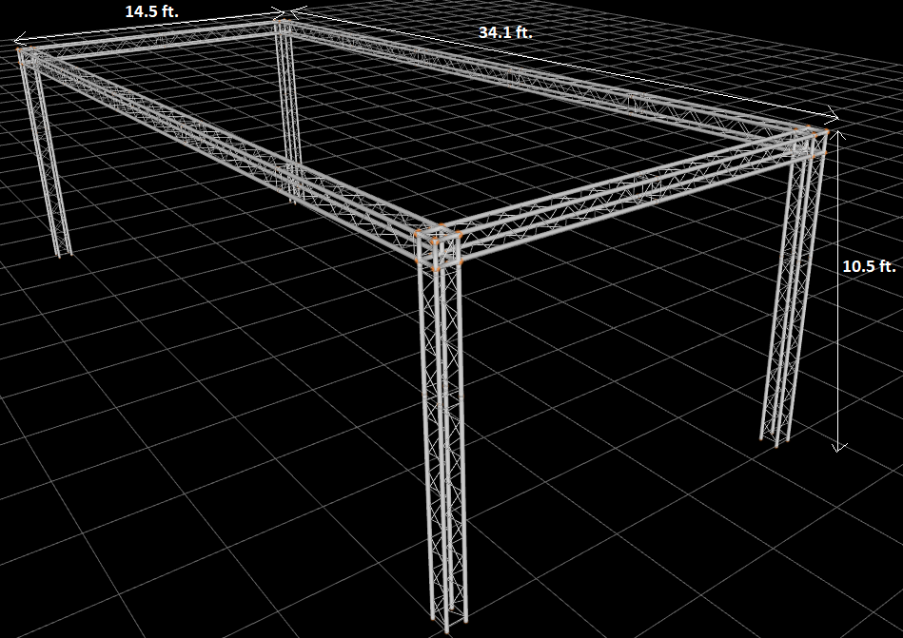Click the 14.5 ft. width dimension label

152,10
